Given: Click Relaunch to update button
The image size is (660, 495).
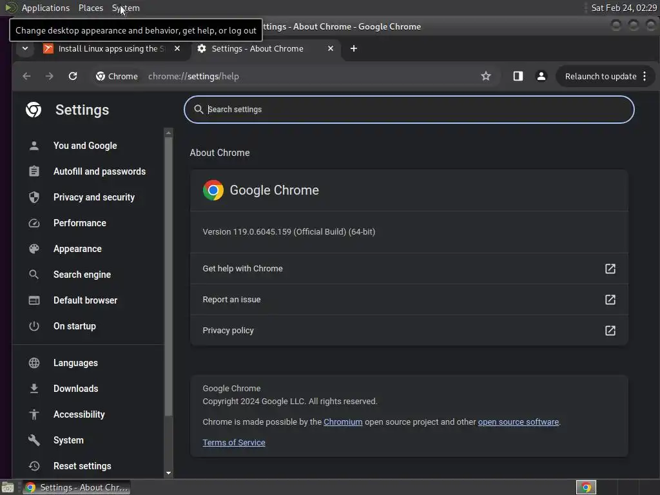Looking at the screenshot, I should 600,76.
